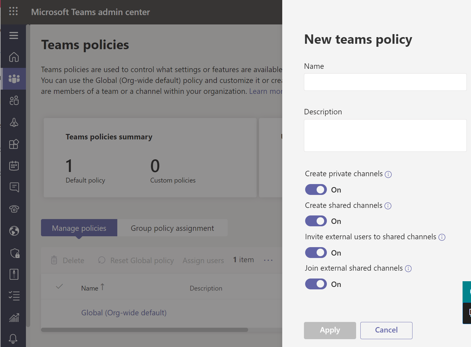Show info for Join external shared channels
Screen dimensions: 471x347
(x=408, y=269)
